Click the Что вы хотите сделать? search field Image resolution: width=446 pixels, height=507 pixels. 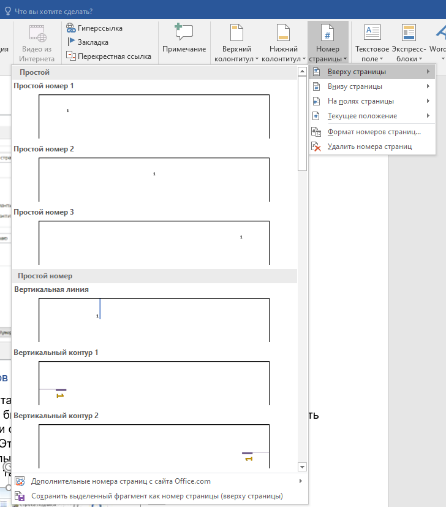54,12
